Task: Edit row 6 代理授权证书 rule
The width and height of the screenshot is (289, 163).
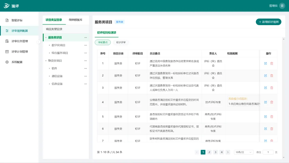Action: pyautogui.click(x=265, y=129)
